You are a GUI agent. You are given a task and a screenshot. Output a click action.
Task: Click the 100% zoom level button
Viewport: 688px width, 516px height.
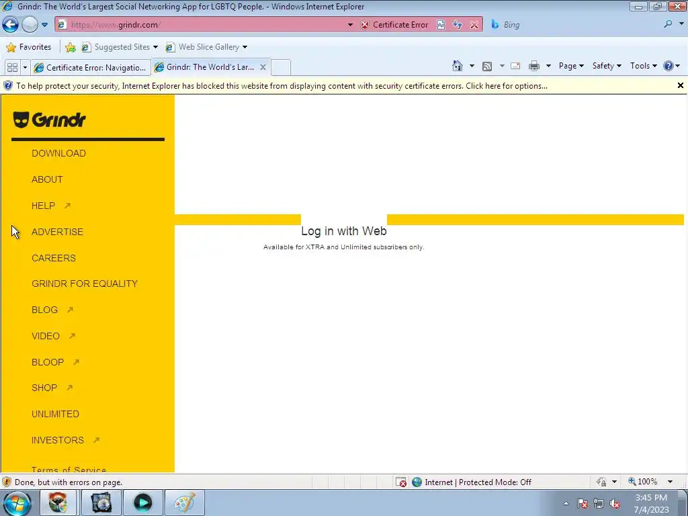click(x=642, y=482)
